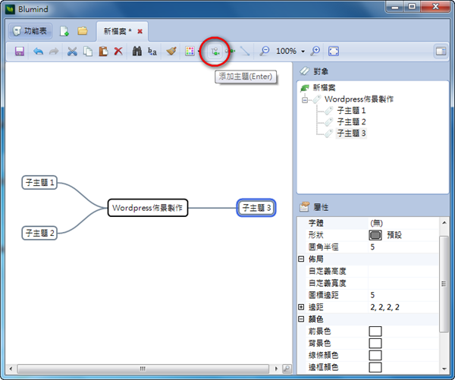Click the Blumind app icon in title bar
The image size is (455, 380).
point(10,9)
